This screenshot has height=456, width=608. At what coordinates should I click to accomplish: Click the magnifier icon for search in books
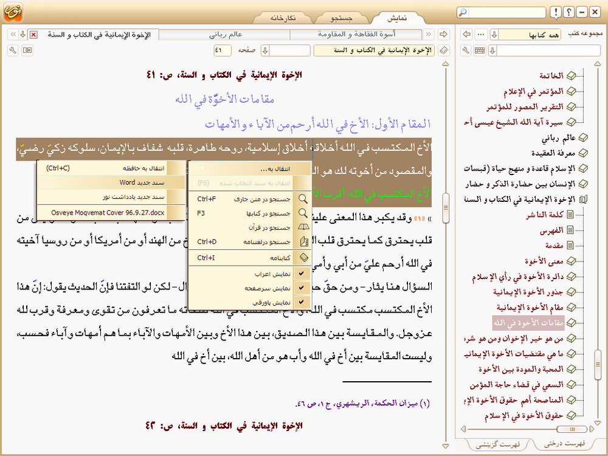303,213
